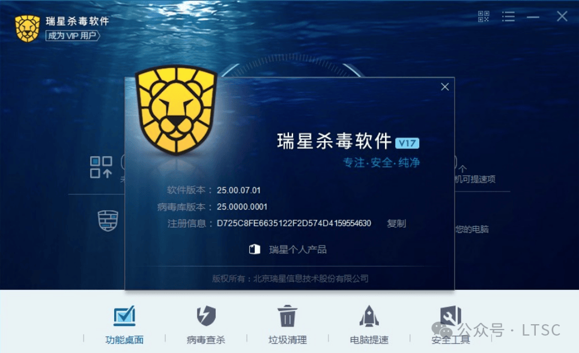
Task: Close the about dialog
Action: coord(445,87)
